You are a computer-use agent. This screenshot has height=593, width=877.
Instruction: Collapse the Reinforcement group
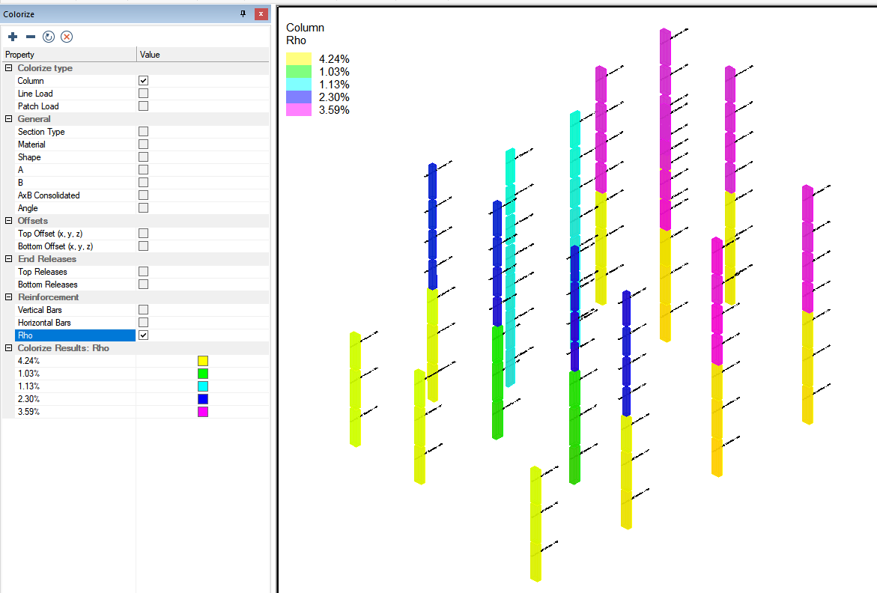(9, 297)
